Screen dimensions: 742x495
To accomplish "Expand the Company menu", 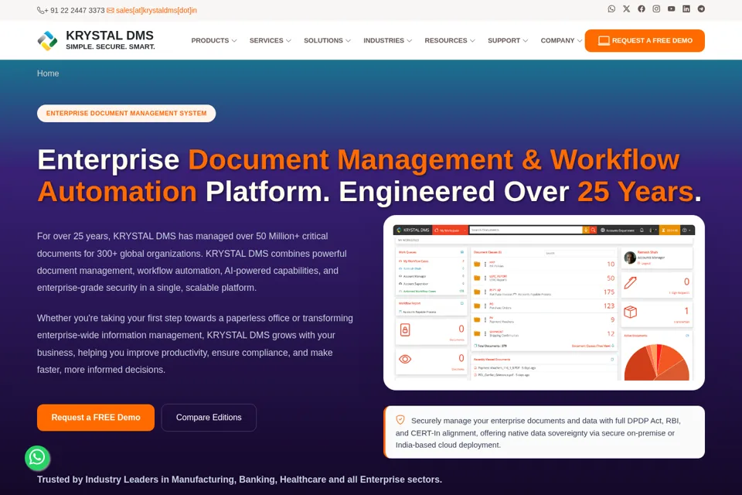I will (x=561, y=41).
